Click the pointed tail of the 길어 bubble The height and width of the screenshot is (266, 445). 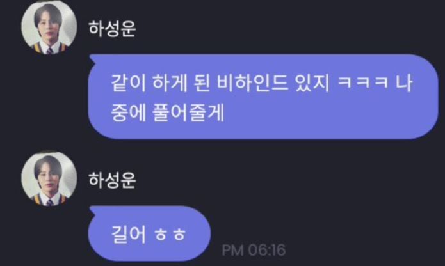point(93,210)
